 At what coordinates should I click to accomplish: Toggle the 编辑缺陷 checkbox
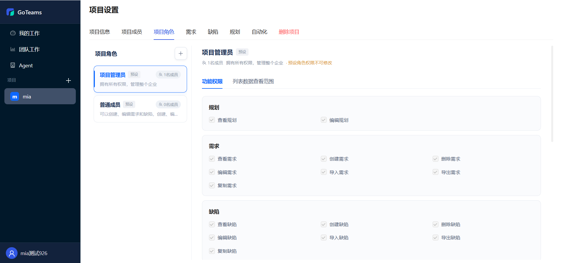212,238
